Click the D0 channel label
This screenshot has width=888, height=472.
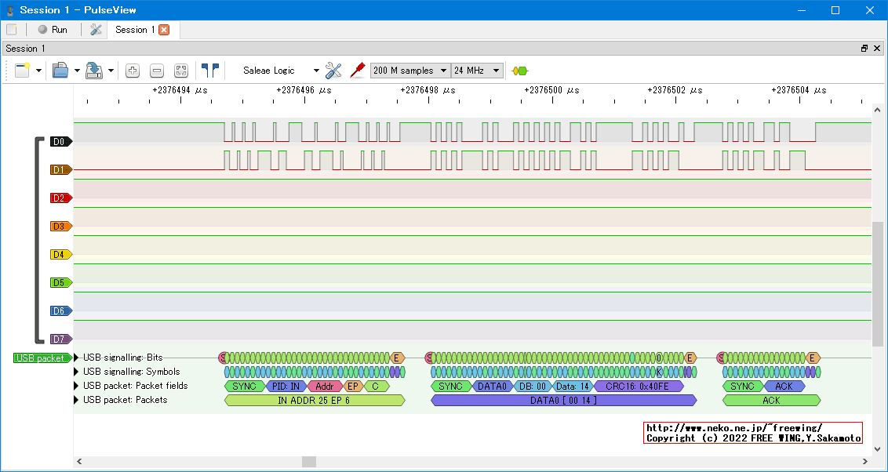click(60, 142)
